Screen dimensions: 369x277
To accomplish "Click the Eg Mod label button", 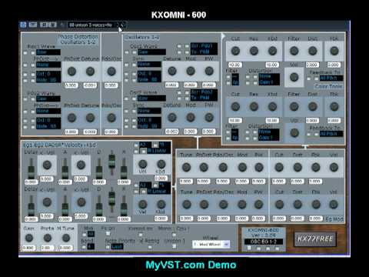I will coord(334,219).
